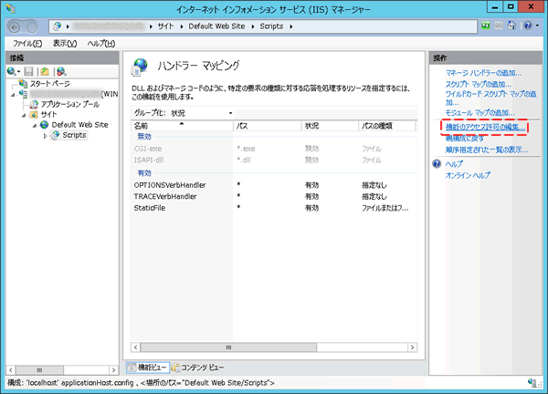Select the StaticFile handler row
Image resolution: width=548 pixels, height=394 pixels.
pyautogui.click(x=274, y=208)
